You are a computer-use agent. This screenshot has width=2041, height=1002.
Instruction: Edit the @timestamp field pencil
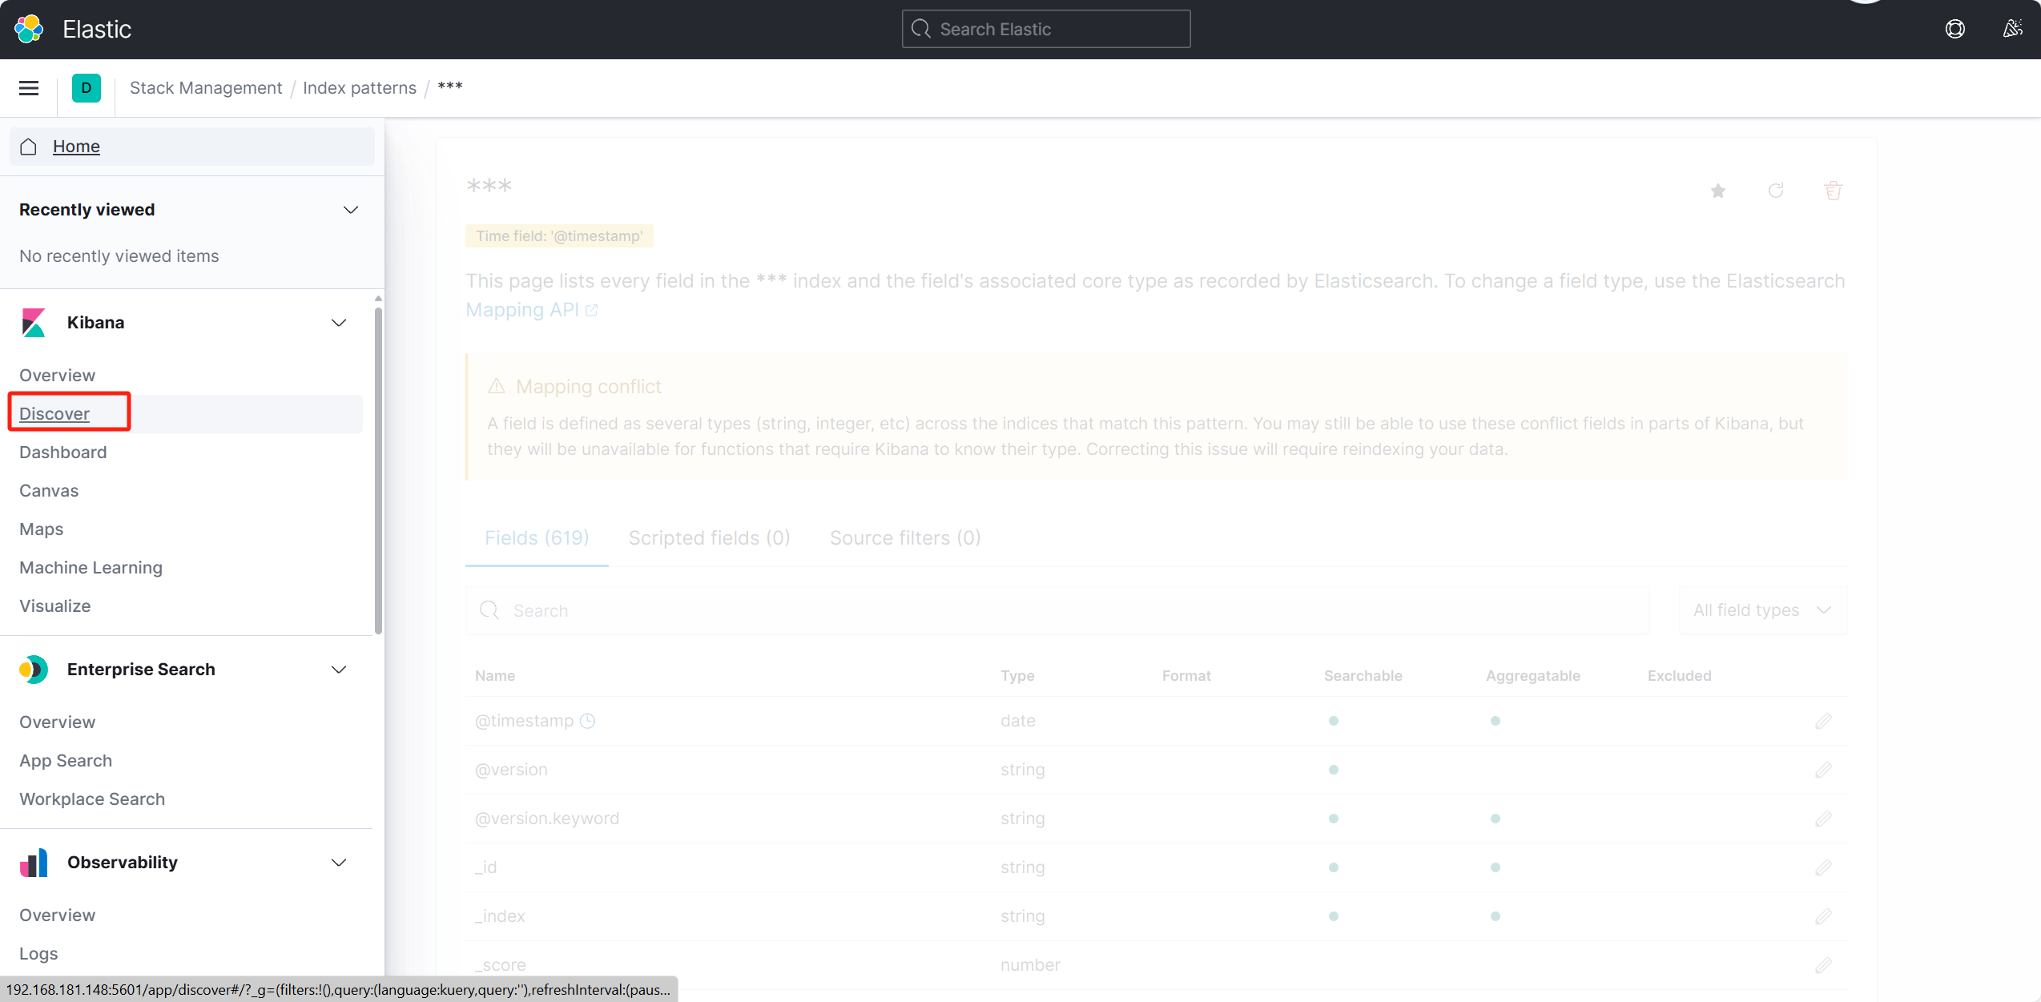tap(1823, 721)
